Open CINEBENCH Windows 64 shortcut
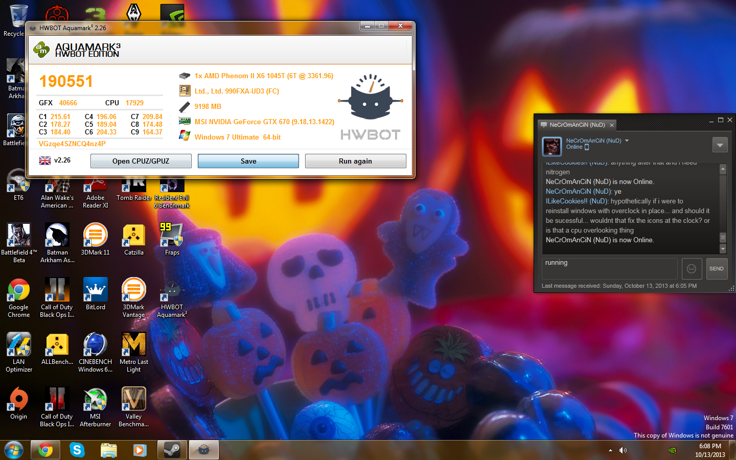The width and height of the screenshot is (736, 460). click(x=95, y=353)
